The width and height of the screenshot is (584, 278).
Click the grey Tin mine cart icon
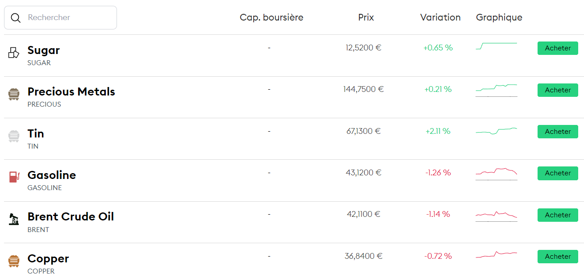pos(14,136)
